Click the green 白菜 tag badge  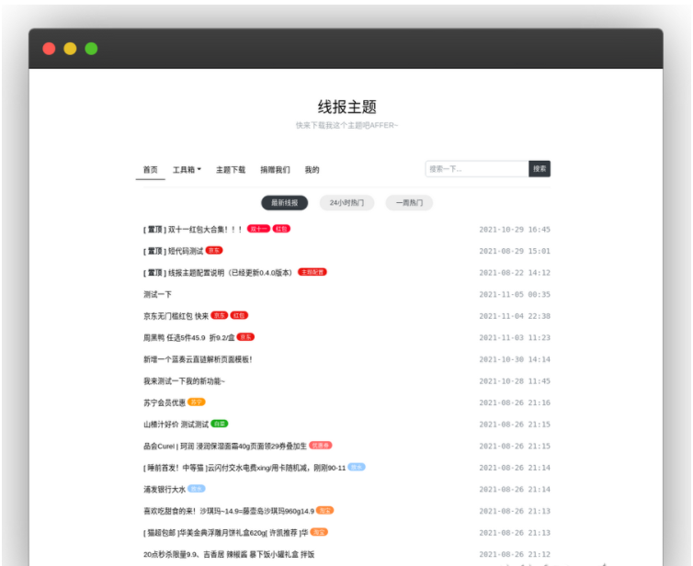[x=219, y=424]
